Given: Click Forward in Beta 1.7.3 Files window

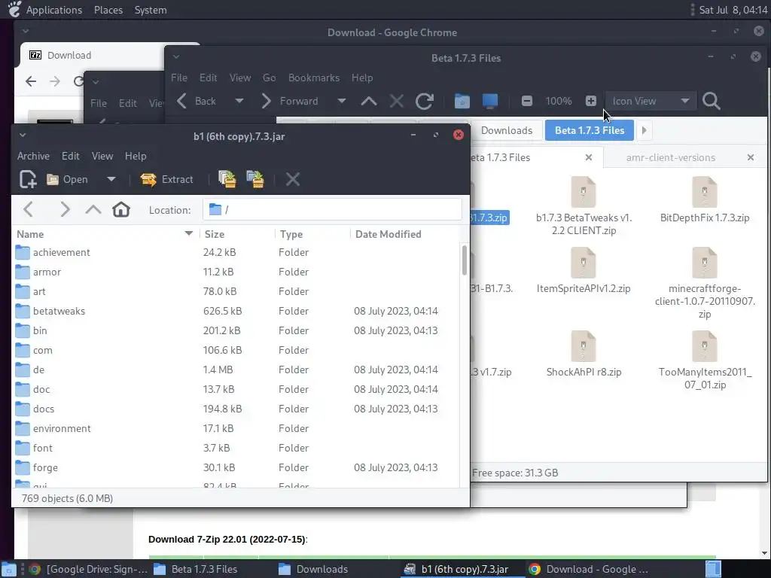Looking at the screenshot, I should [290, 102].
